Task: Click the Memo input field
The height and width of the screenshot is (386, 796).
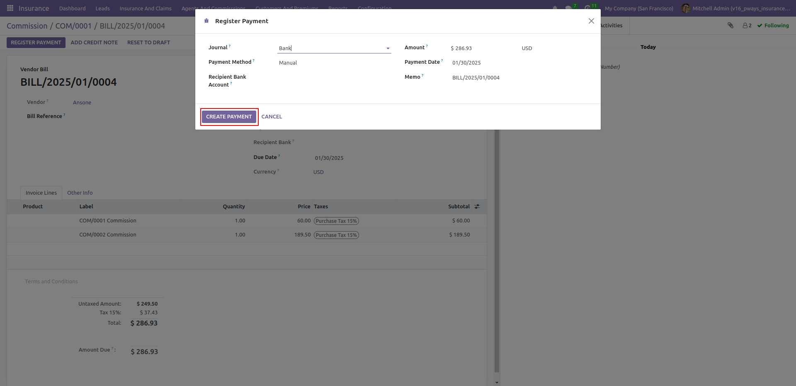Action: pos(521,78)
